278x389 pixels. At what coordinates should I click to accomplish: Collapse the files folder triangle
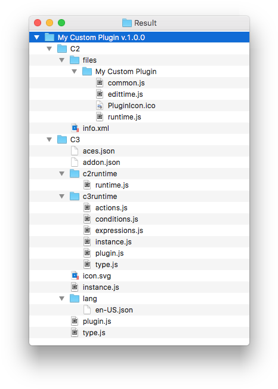(61, 60)
